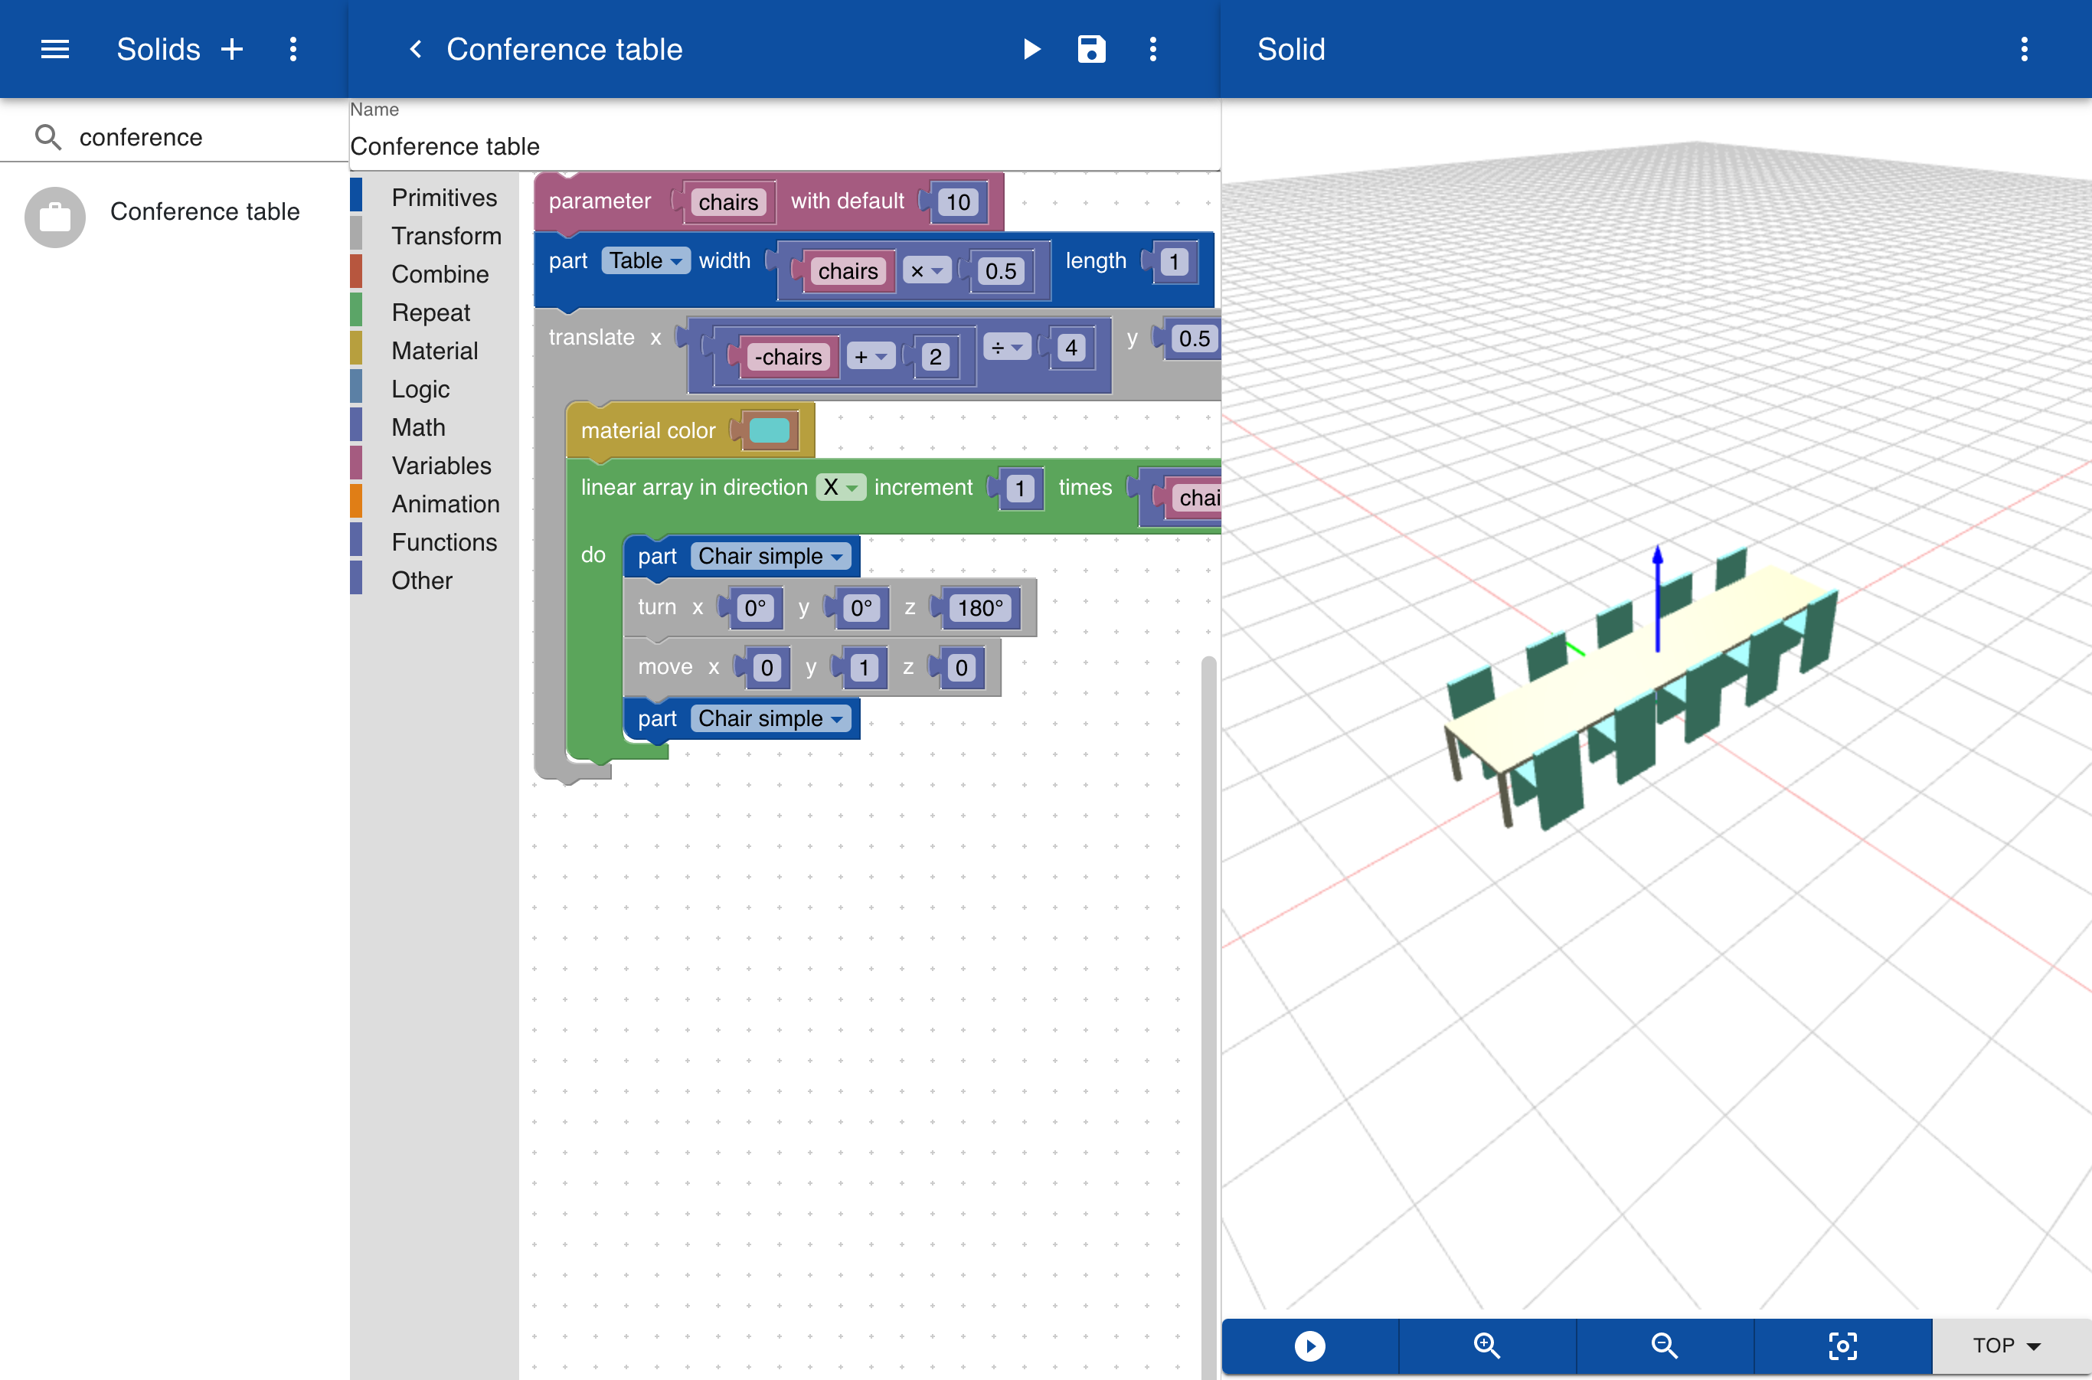Screen dimensions: 2092x1380
Task: Open first Chair simple part dropdown
Action: [770, 556]
